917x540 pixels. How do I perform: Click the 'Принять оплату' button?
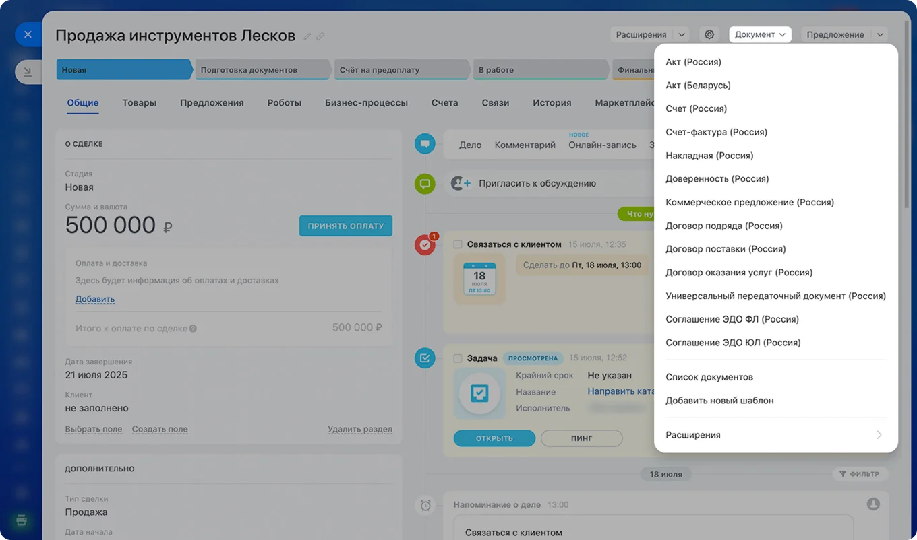point(345,226)
